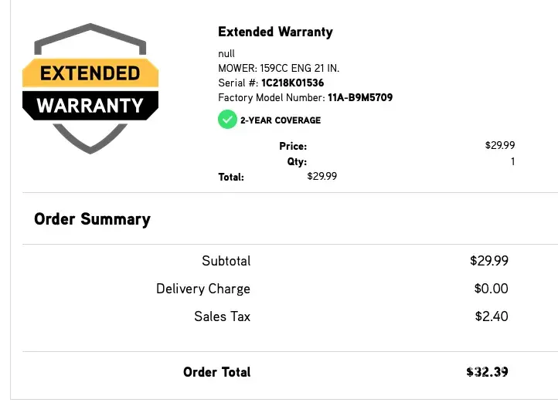Click the item Total label

tap(231, 177)
